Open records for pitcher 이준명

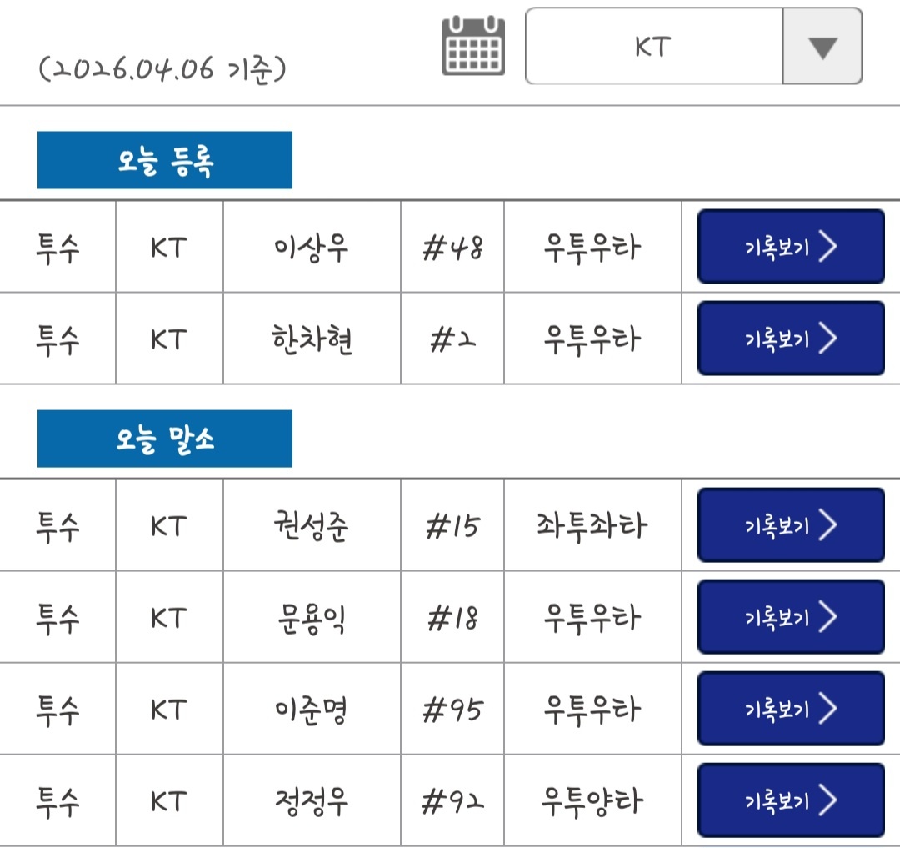click(790, 710)
